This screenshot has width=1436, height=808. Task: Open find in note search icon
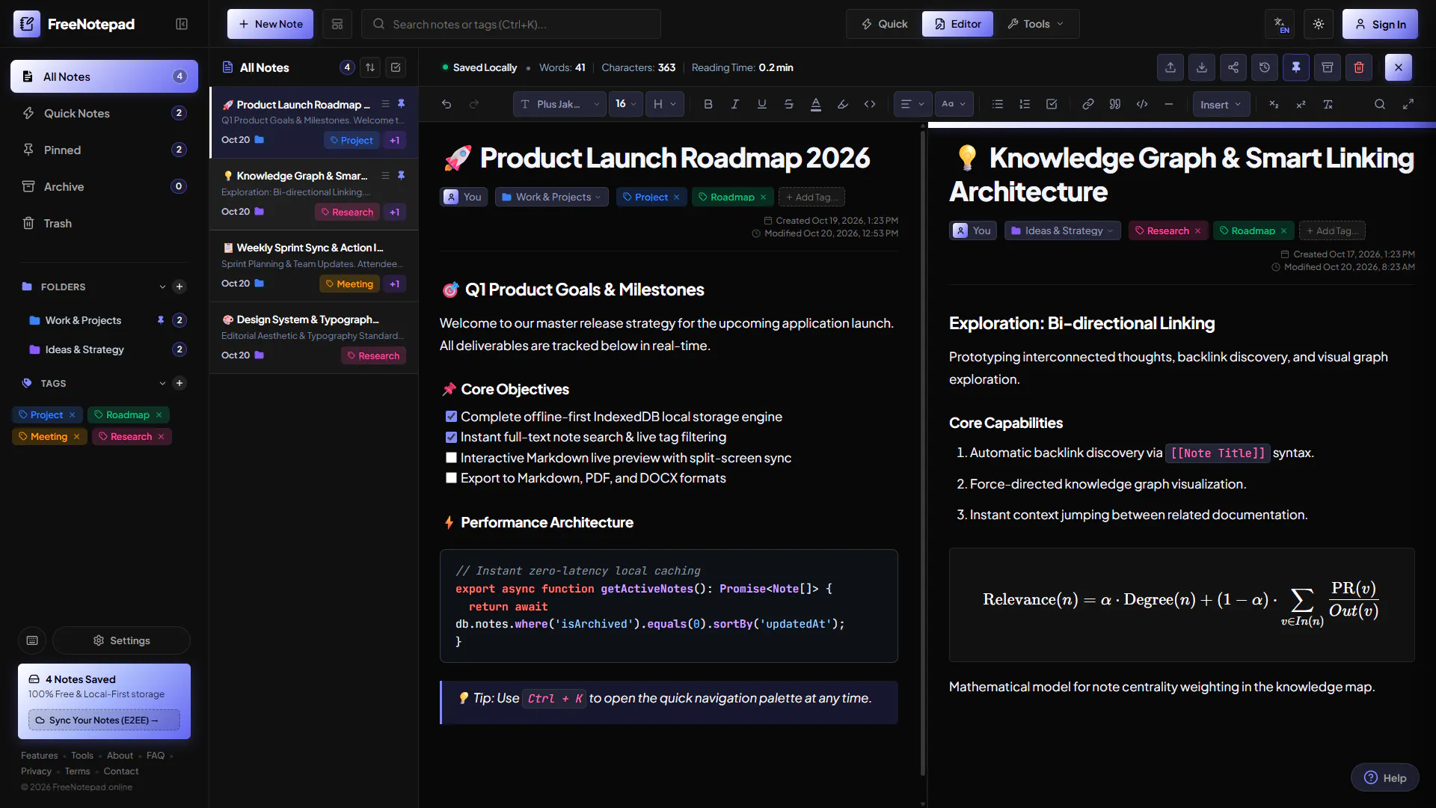pos(1380,105)
